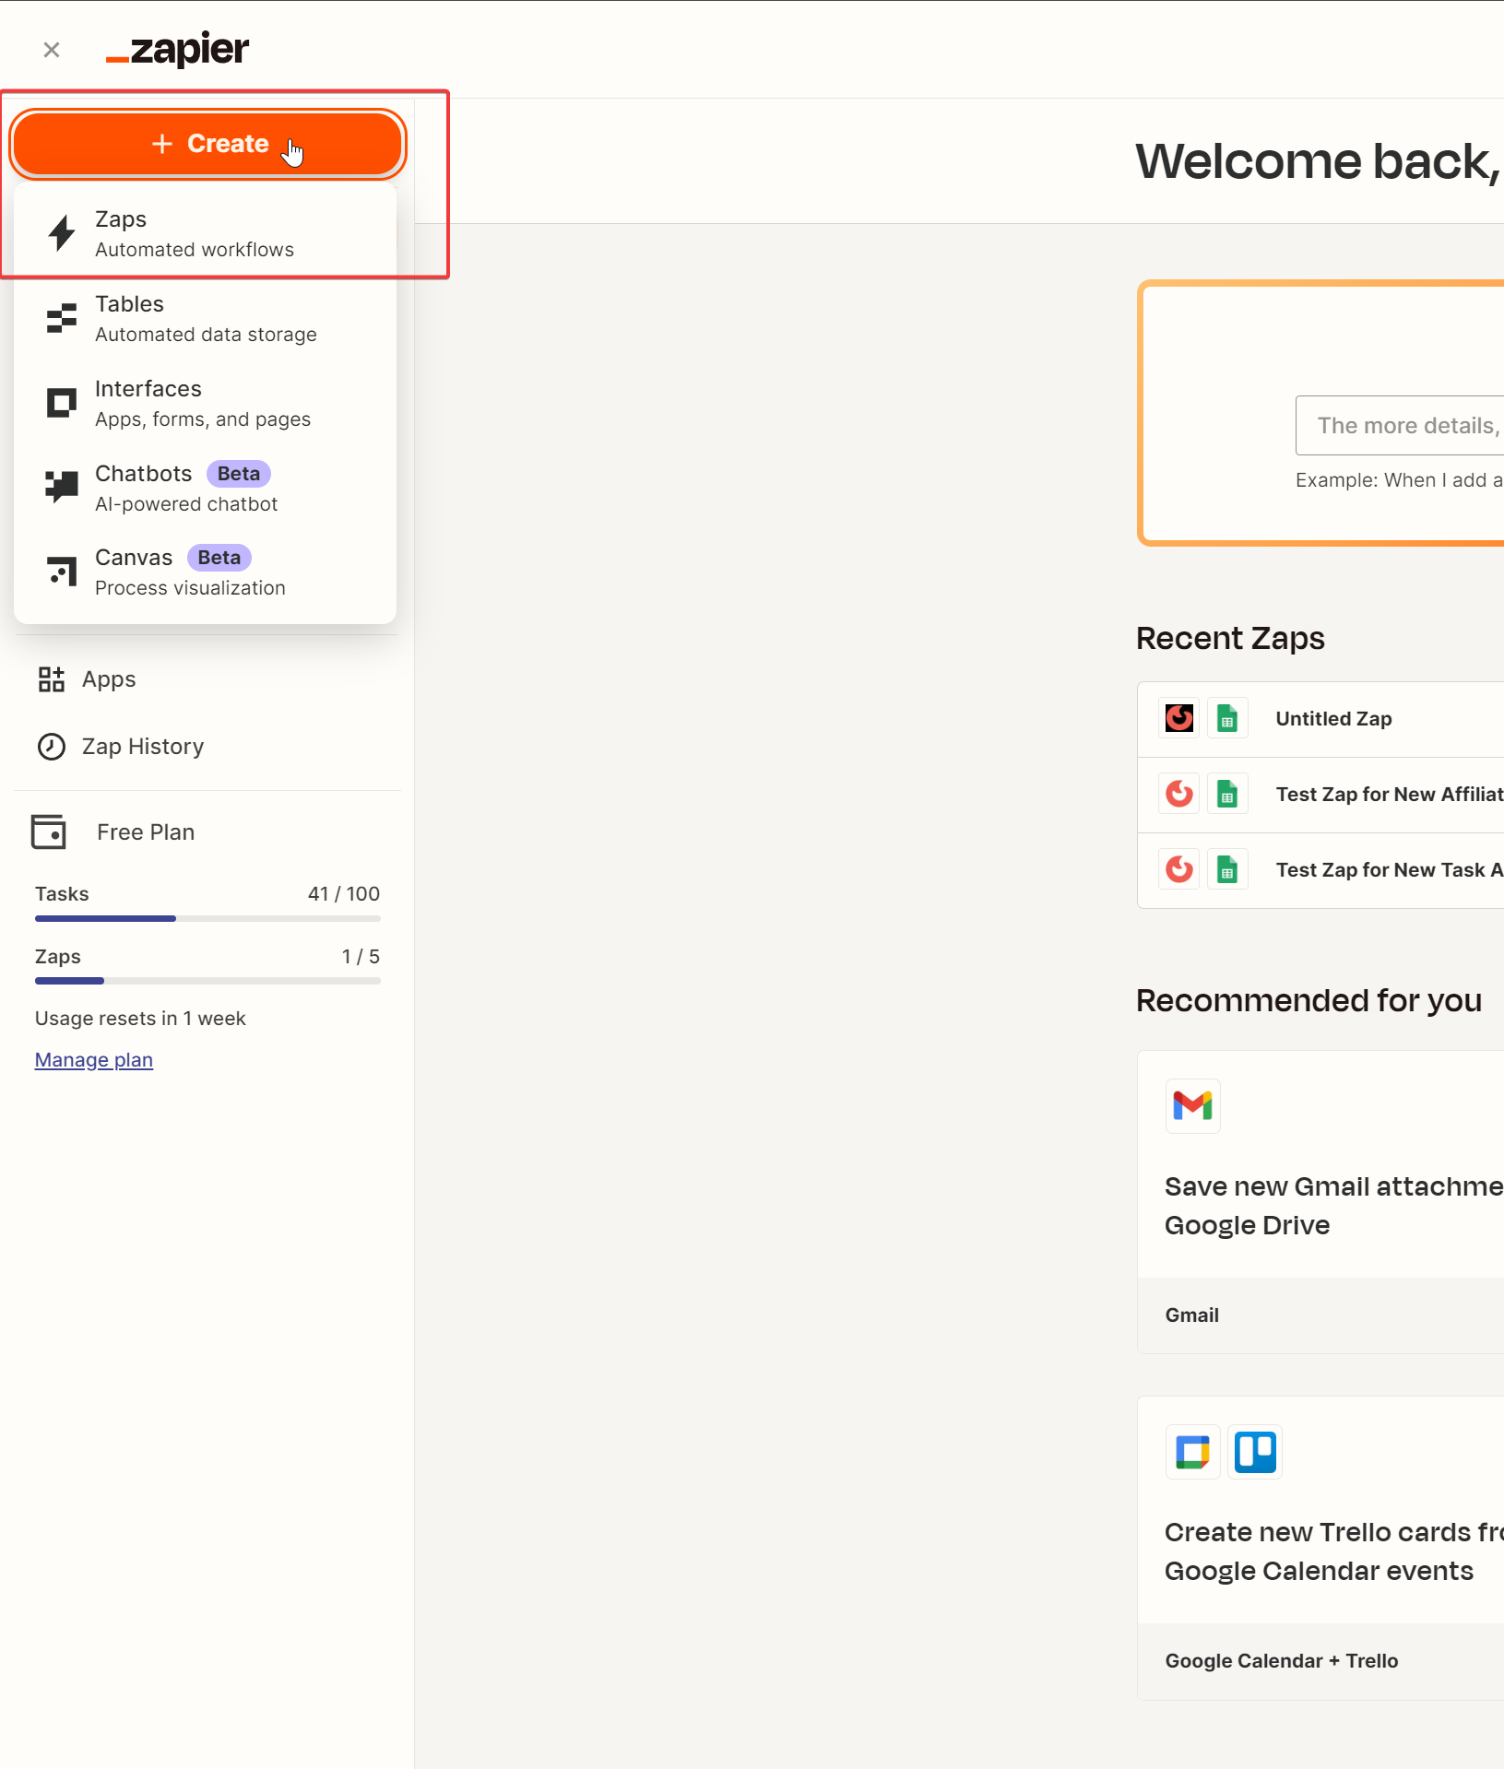Select the Chatbots Beta icon
The width and height of the screenshot is (1504, 1769).
[60, 486]
